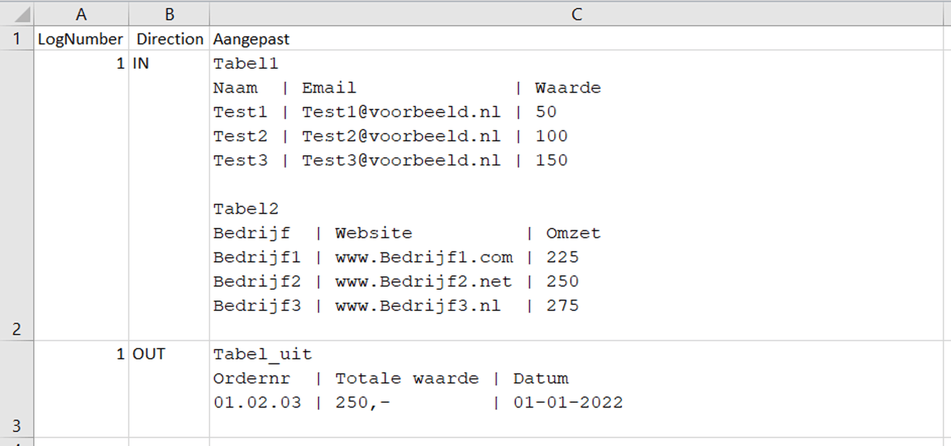This screenshot has height=446, width=951.
Task: Select the cell containing Tabel_uit
Action: click(x=576, y=389)
